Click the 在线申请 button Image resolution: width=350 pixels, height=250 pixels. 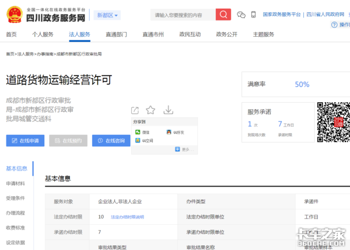pyautogui.click(x=25, y=141)
